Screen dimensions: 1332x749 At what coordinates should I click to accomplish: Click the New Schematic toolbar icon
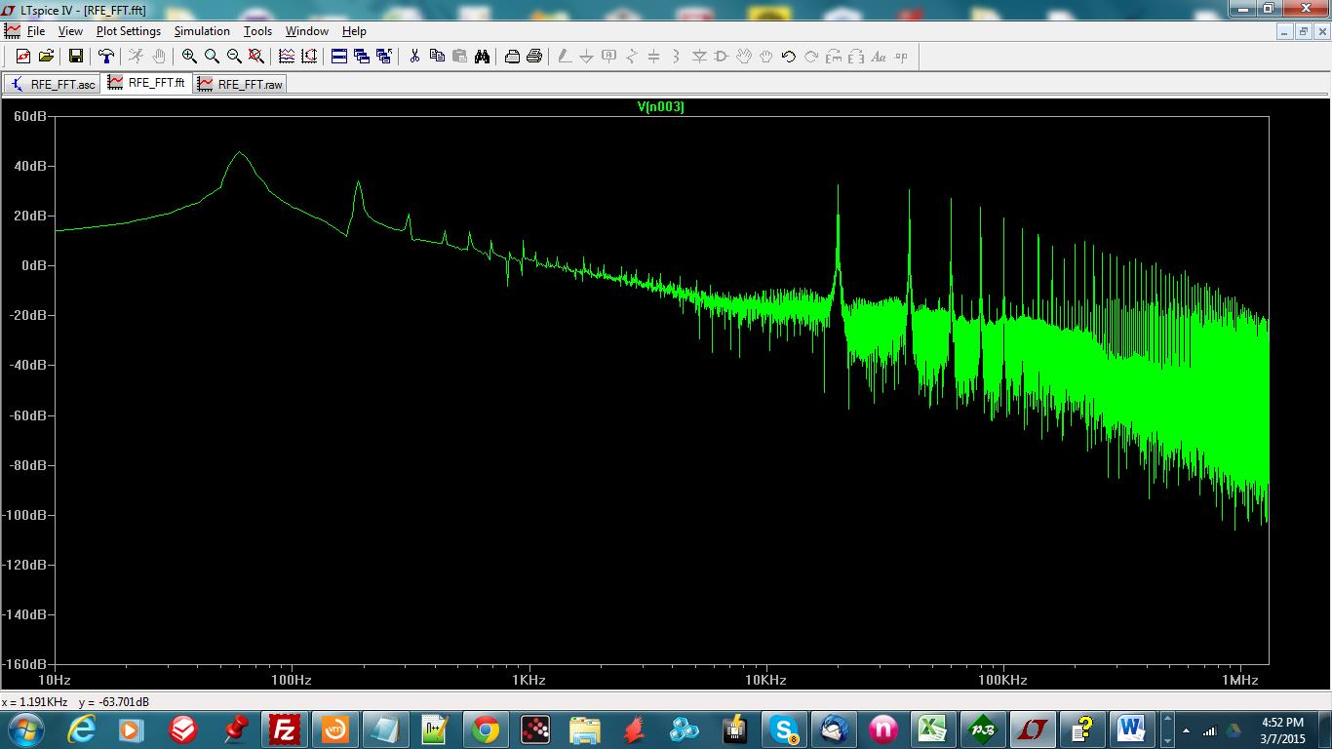coord(23,57)
